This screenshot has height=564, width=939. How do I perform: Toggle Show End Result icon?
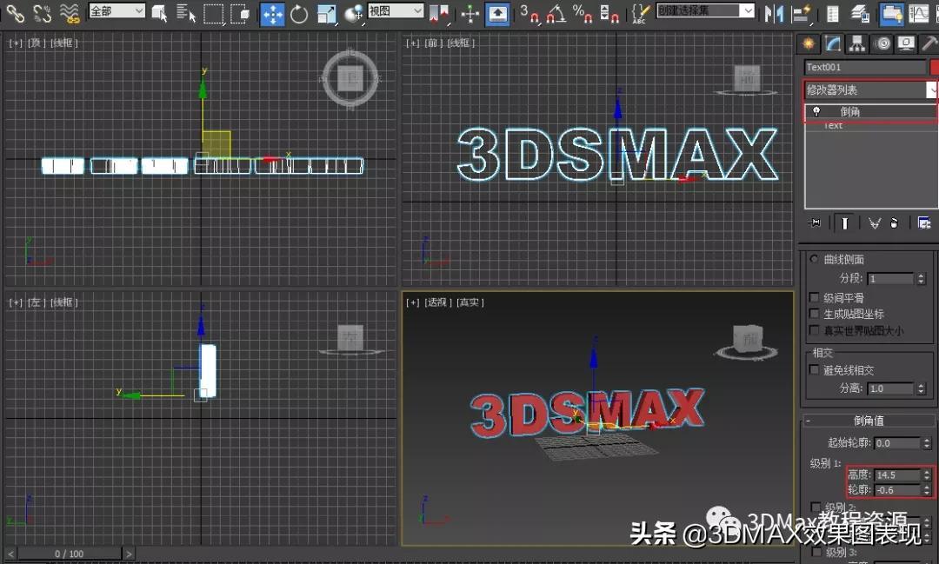(x=844, y=223)
